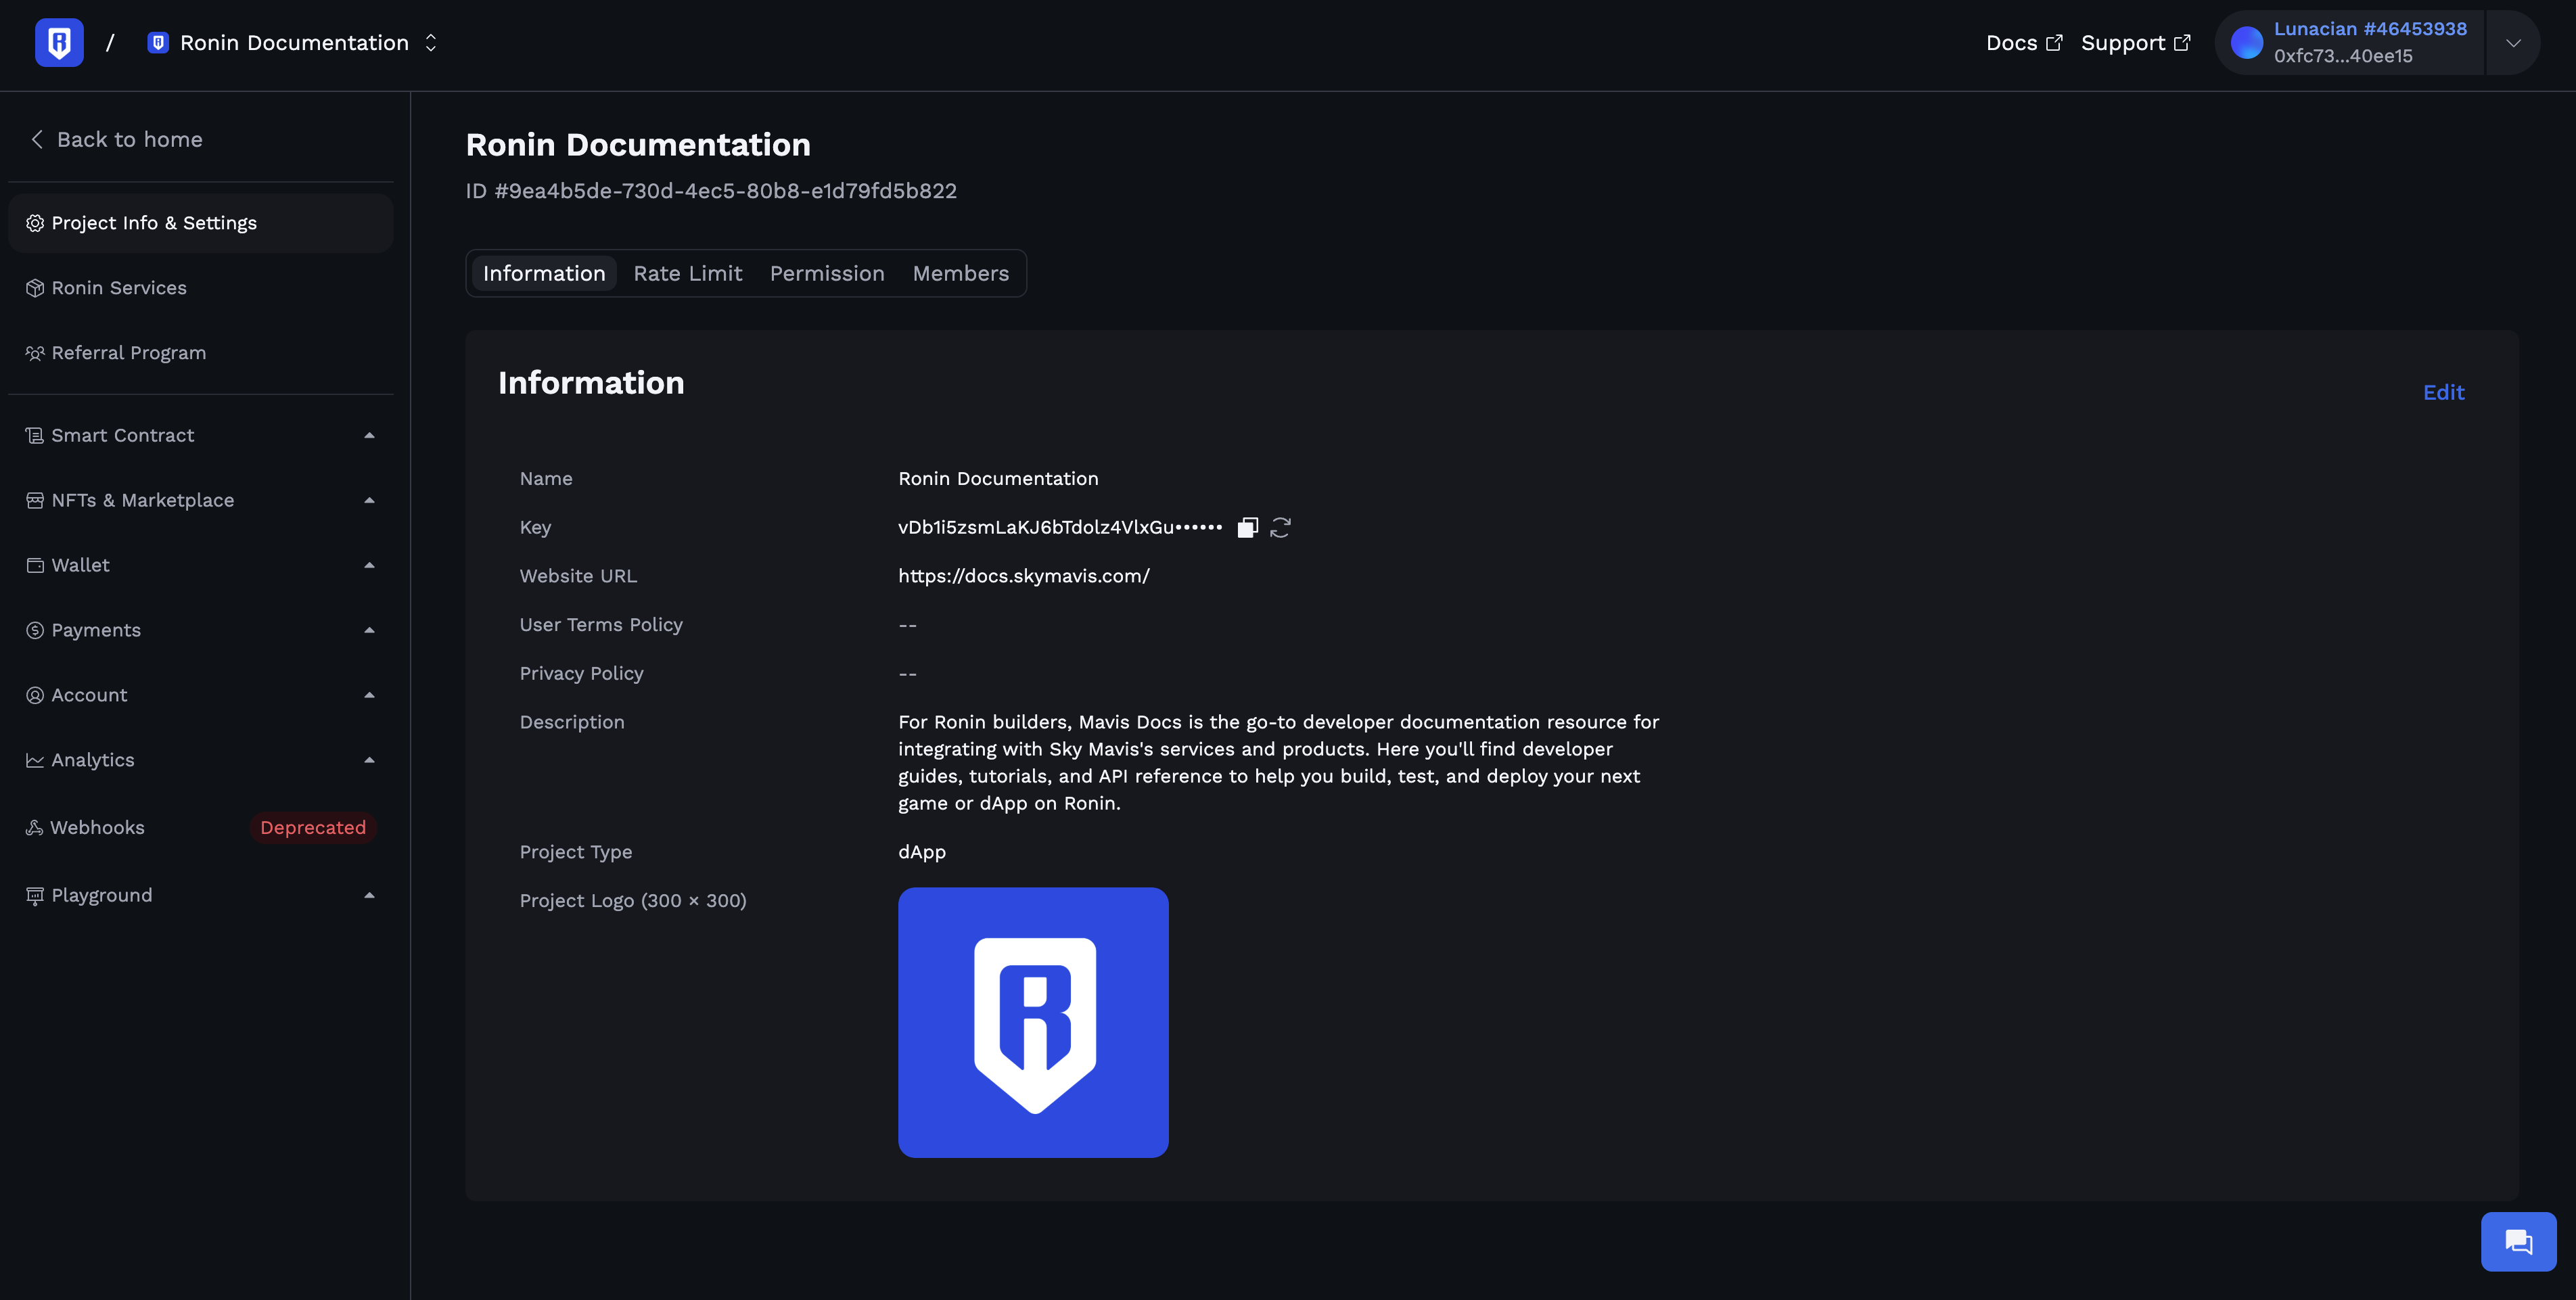The width and height of the screenshot is (2576, 1300).
Task: Click the Support external link icon
Action: point(2182,43)
